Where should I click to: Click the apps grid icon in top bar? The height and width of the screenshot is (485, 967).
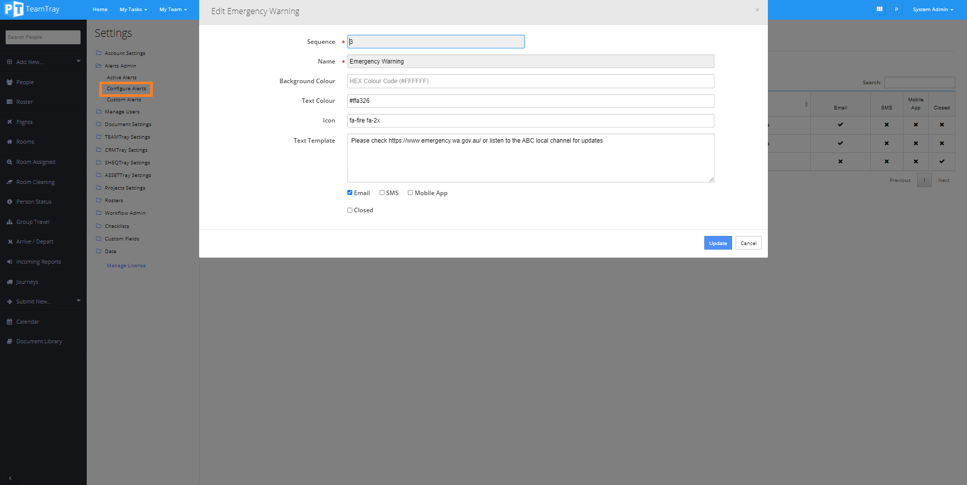[879, 9]
